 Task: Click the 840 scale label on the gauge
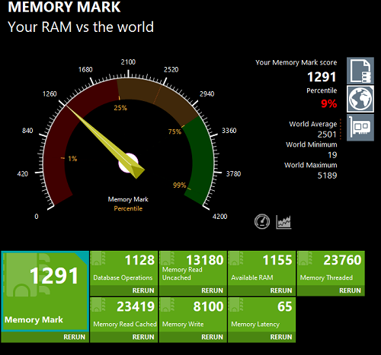click(27, 131)
